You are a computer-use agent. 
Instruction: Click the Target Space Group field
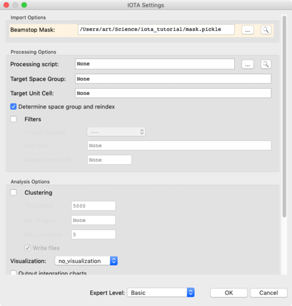pyautogui.click(x=173, y=79)
